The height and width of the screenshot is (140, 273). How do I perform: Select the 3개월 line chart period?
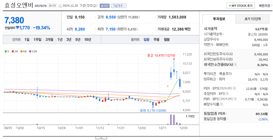click(50, 39)
